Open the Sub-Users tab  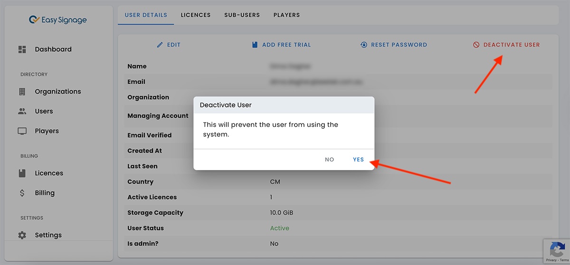pyautogui.click(x=242, y=15)
